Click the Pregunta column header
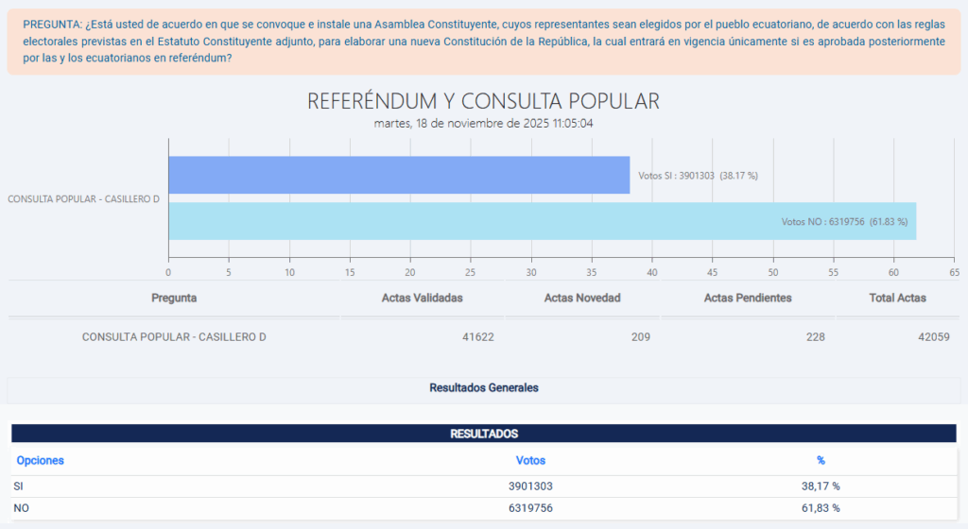 point(174,298)
